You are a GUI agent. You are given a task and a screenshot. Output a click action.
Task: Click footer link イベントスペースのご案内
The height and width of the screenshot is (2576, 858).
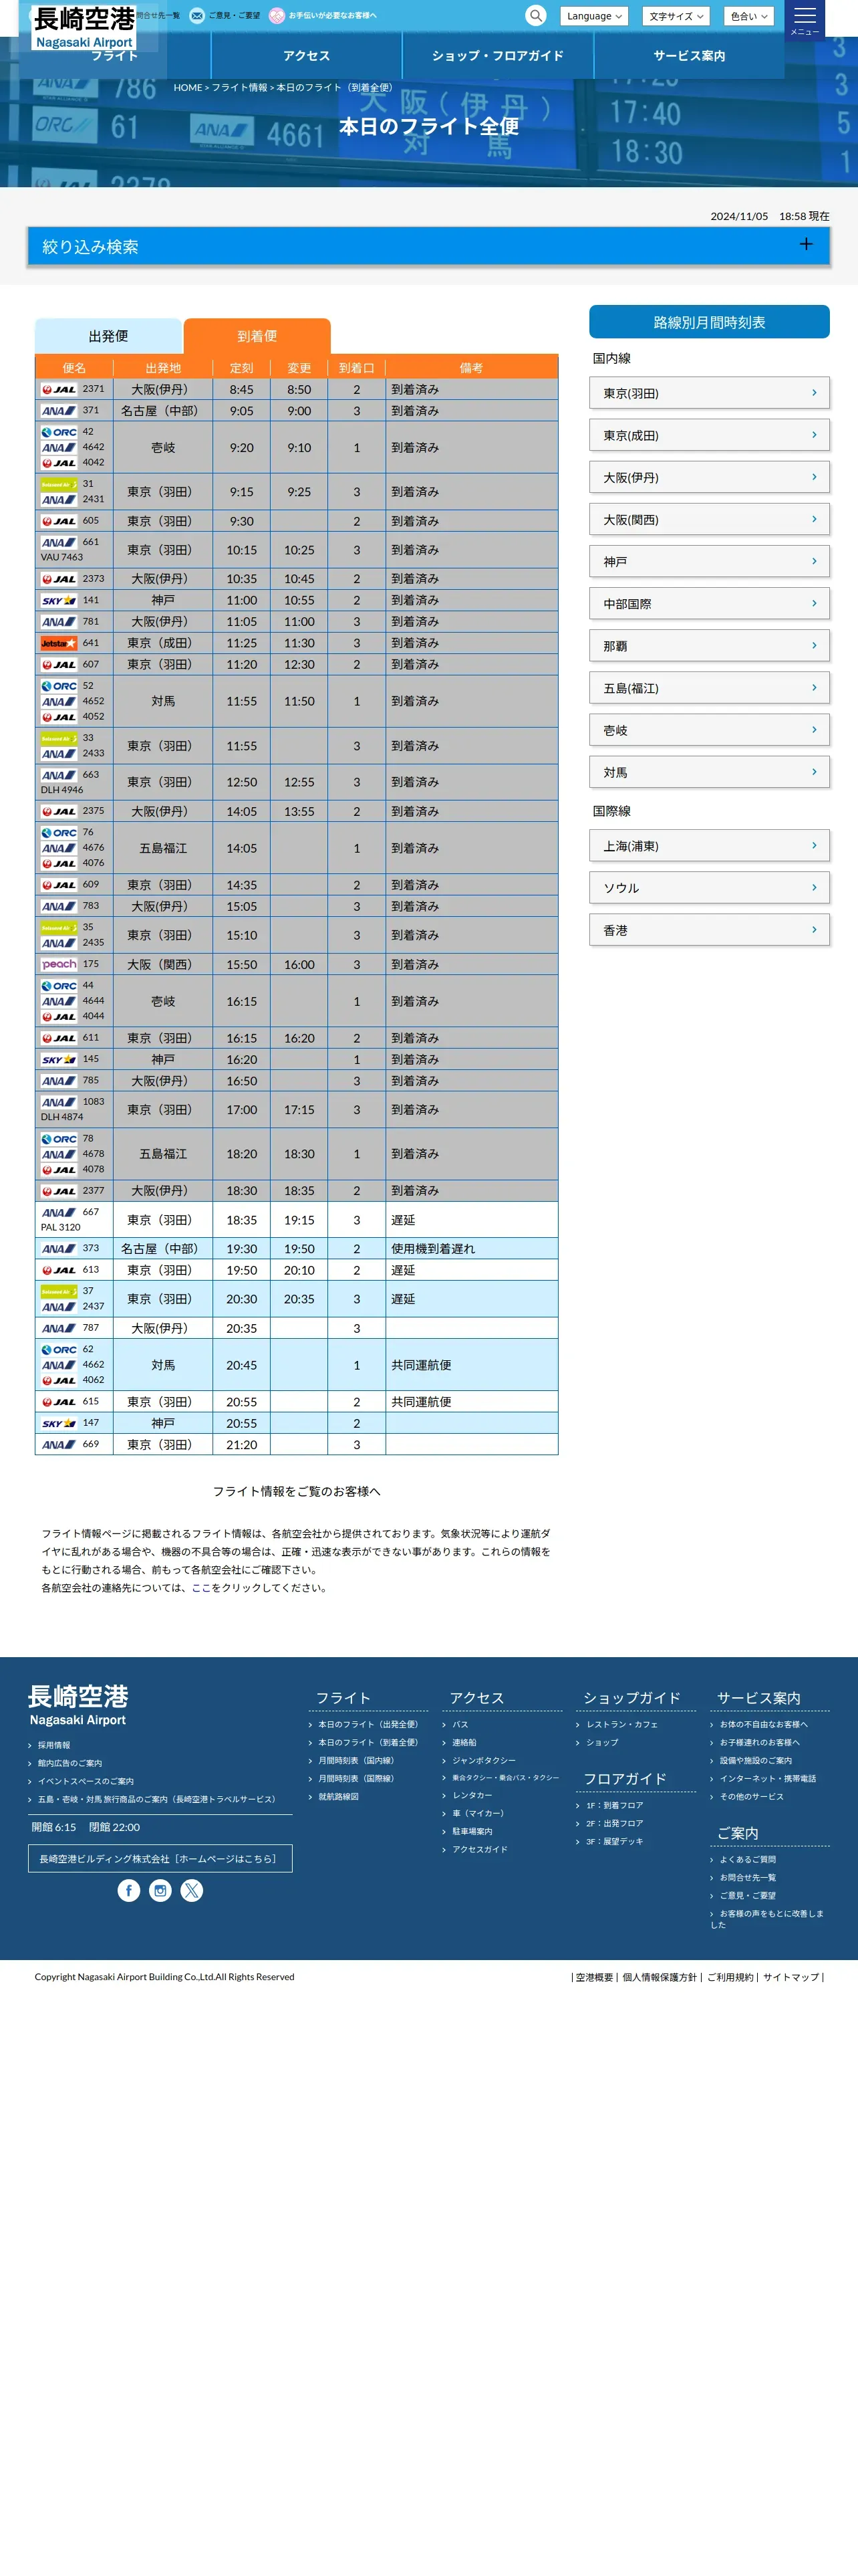[x=86, y=1781]
